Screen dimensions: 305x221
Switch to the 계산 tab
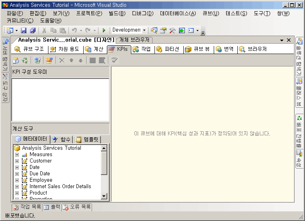(94, 49)
